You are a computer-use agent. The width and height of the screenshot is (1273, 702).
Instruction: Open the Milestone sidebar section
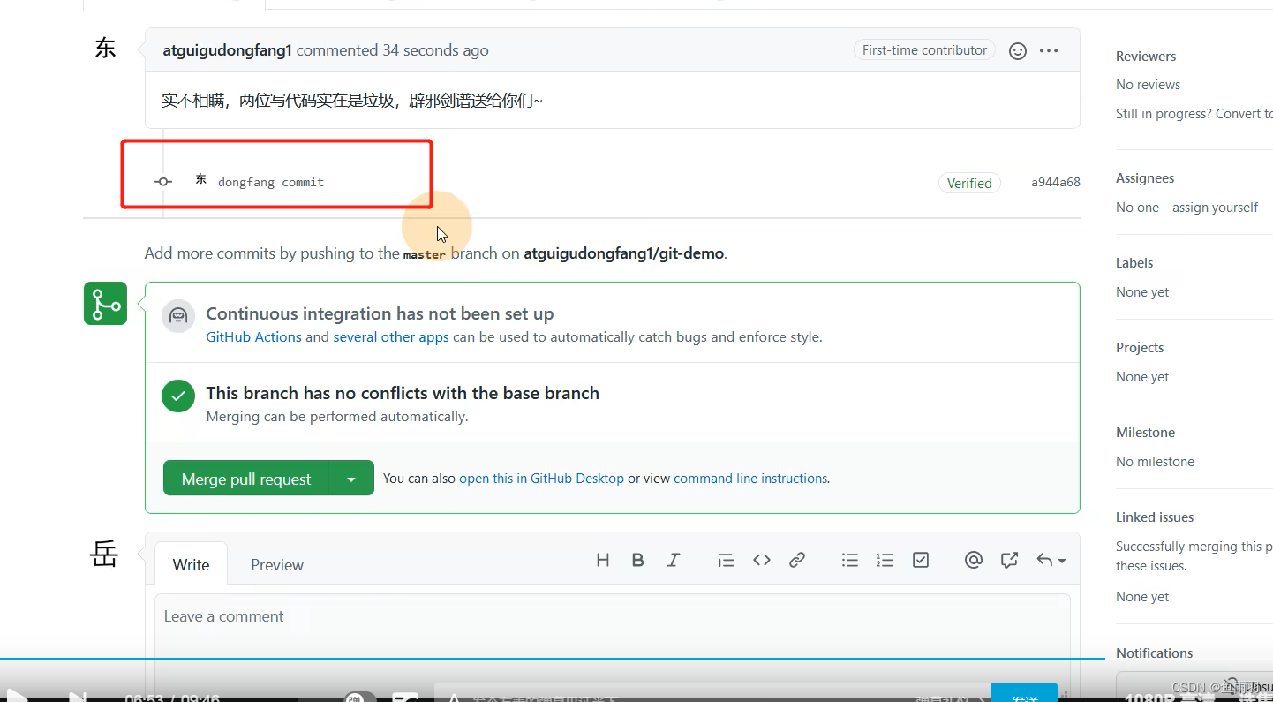(1145, 432)
